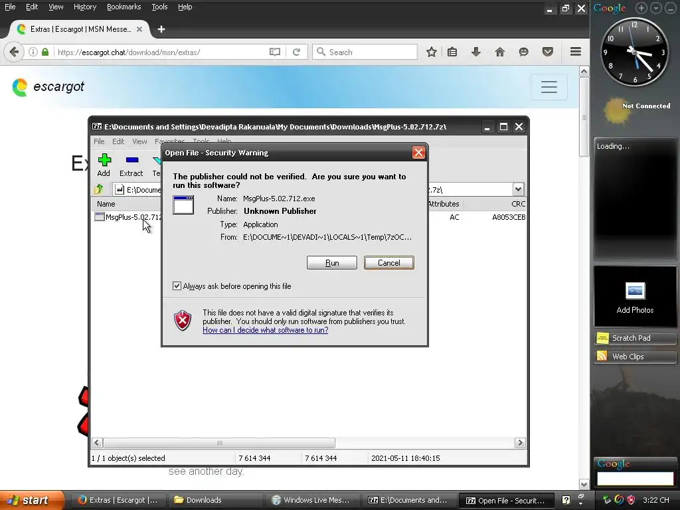Click the Windows start button
The height and width of the screenshot is (510, 680).
pyautogui.click(x=31, y=500)
